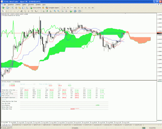Switch to W1 timeframe
This screenshot has width=162, height=129.
(89, 8)
